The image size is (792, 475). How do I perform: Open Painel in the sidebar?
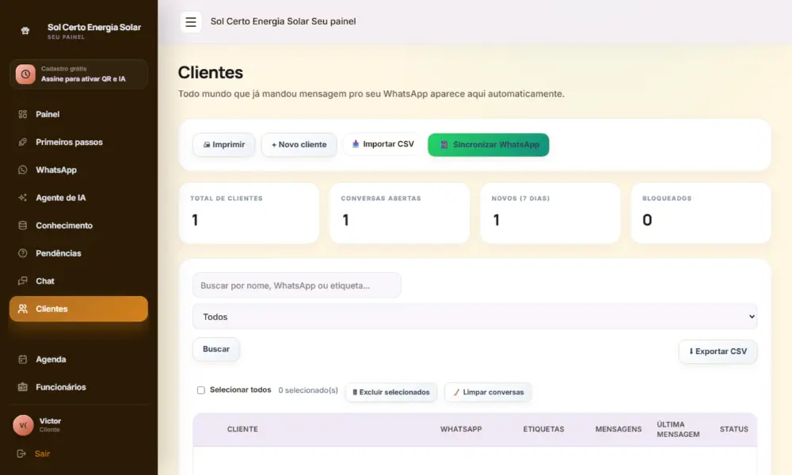[78, 114]
